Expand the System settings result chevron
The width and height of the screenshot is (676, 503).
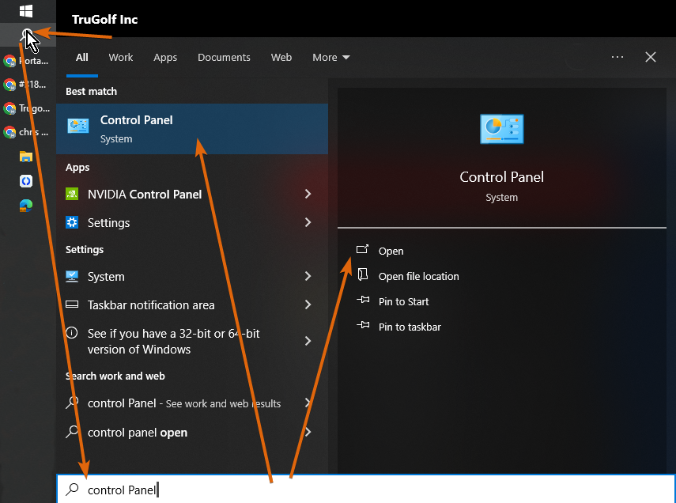tap(308, 276)
